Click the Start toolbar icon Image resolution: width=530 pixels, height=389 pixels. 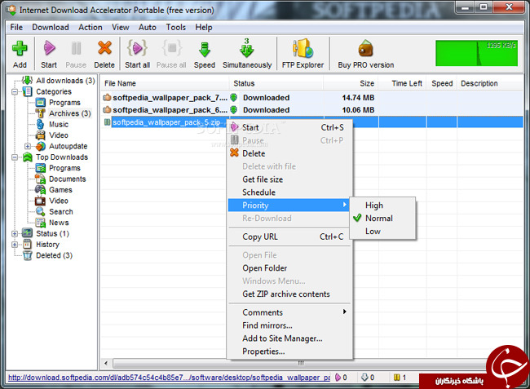49,53
